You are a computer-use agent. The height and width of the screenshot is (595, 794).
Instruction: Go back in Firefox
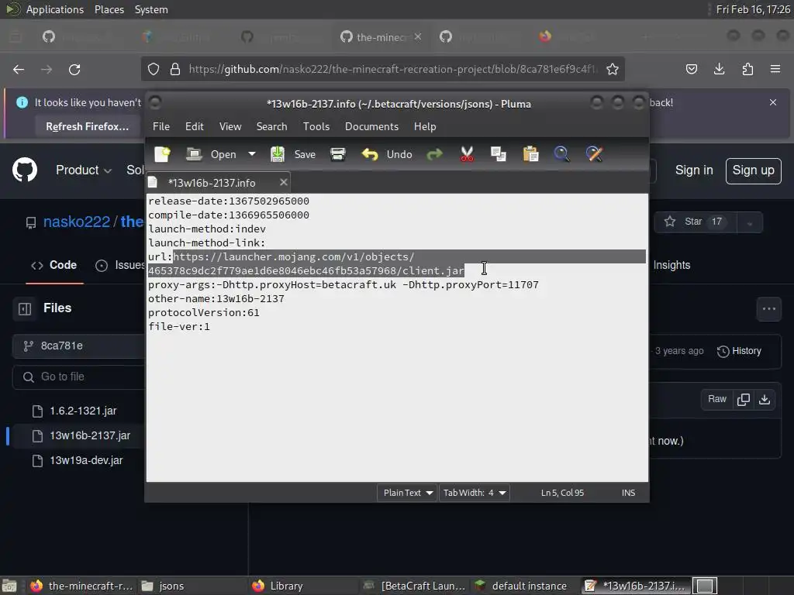[x=19, y=69]
